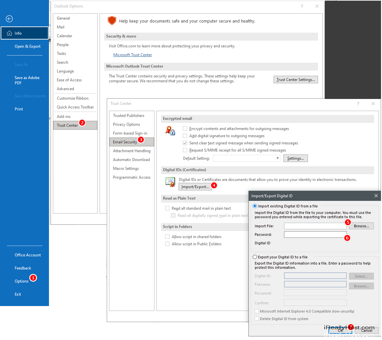Click the encrypted email ribbon and lock icon
The image size is (382, 340).
click(170, 131)
